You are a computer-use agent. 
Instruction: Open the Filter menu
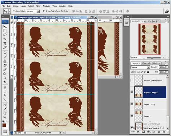(38, 6)
